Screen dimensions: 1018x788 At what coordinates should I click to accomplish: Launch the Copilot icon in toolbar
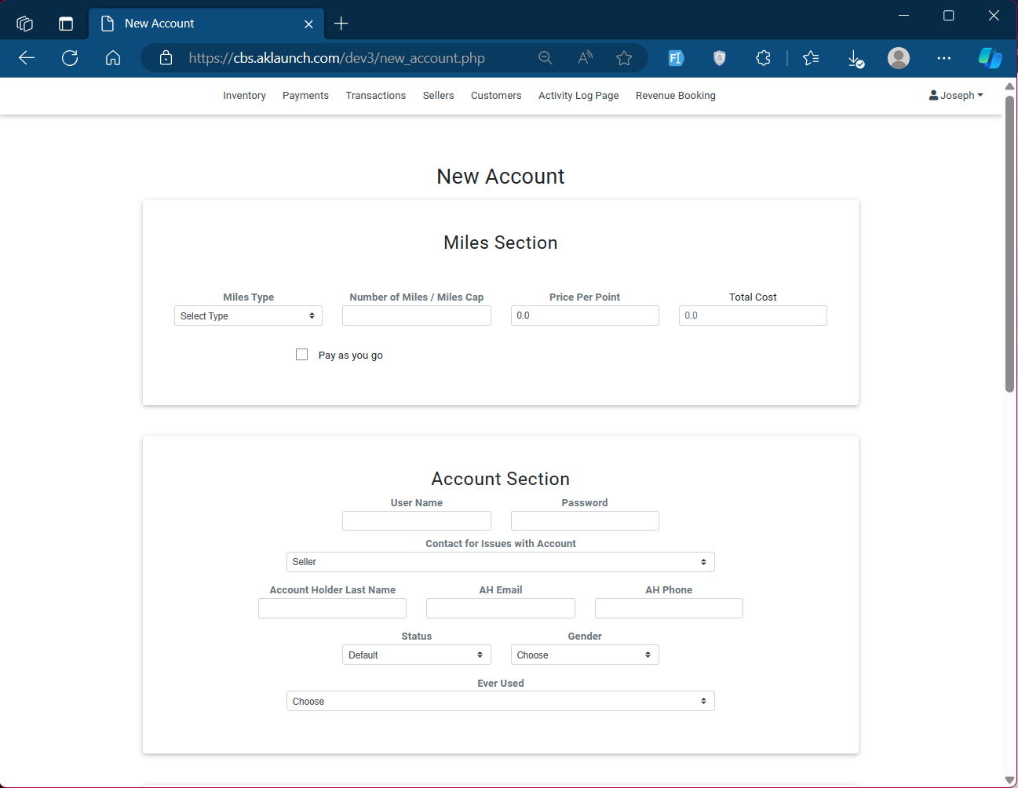tap(990, 58)
